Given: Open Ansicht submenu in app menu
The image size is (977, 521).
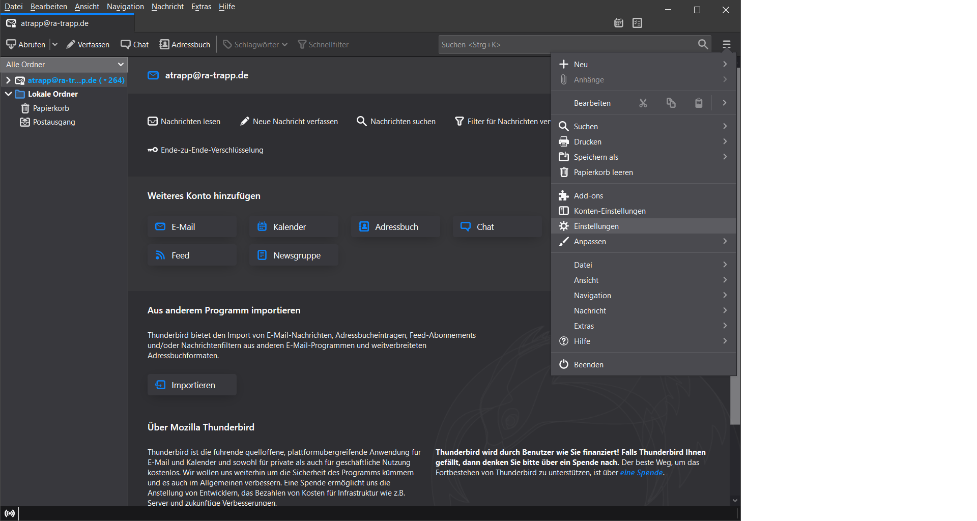Looking at the screenshot, I should point(644,280).
